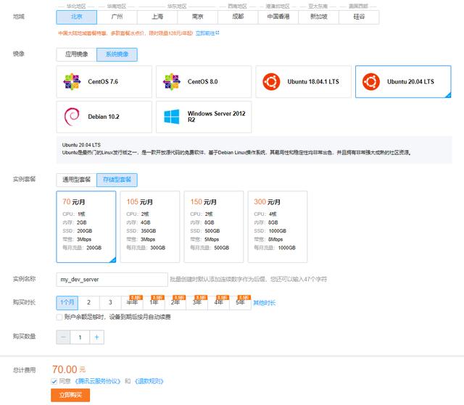The width and height of the screenshot is (464, 405).
Task: Pick the 成都 region
Action: pyautogui.click(x=238, y=17)
